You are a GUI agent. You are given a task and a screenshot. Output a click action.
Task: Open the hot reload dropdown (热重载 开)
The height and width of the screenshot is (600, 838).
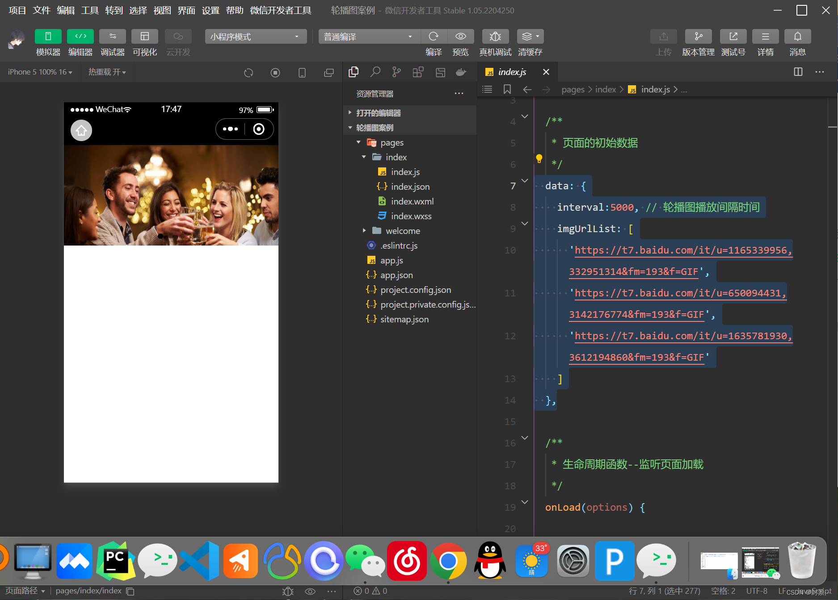pyautogui.click(x=107, y=72)
